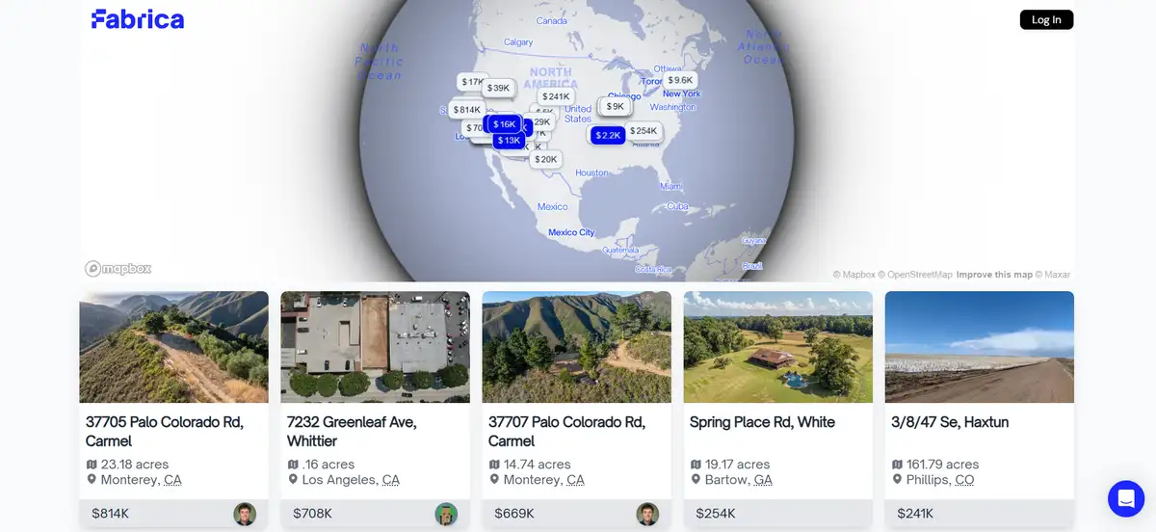This screenshot has height=532, width=1156.
Task: Click the Log In button
Action: pos(1046,19)
